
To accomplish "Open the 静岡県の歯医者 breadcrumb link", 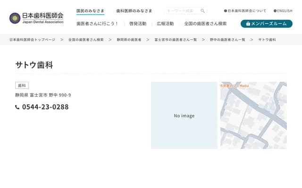I will (129, 40).
